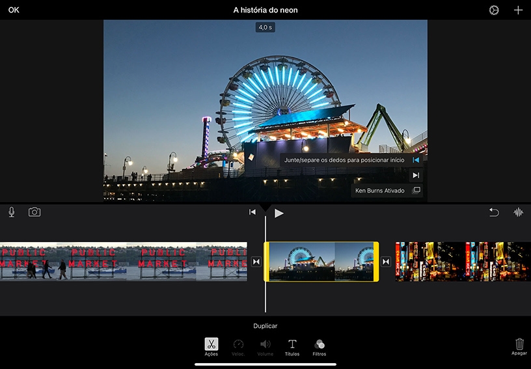This screenshot has height=369, width=531.
Task: Click the white playhead line
Action: click(265, 264)
